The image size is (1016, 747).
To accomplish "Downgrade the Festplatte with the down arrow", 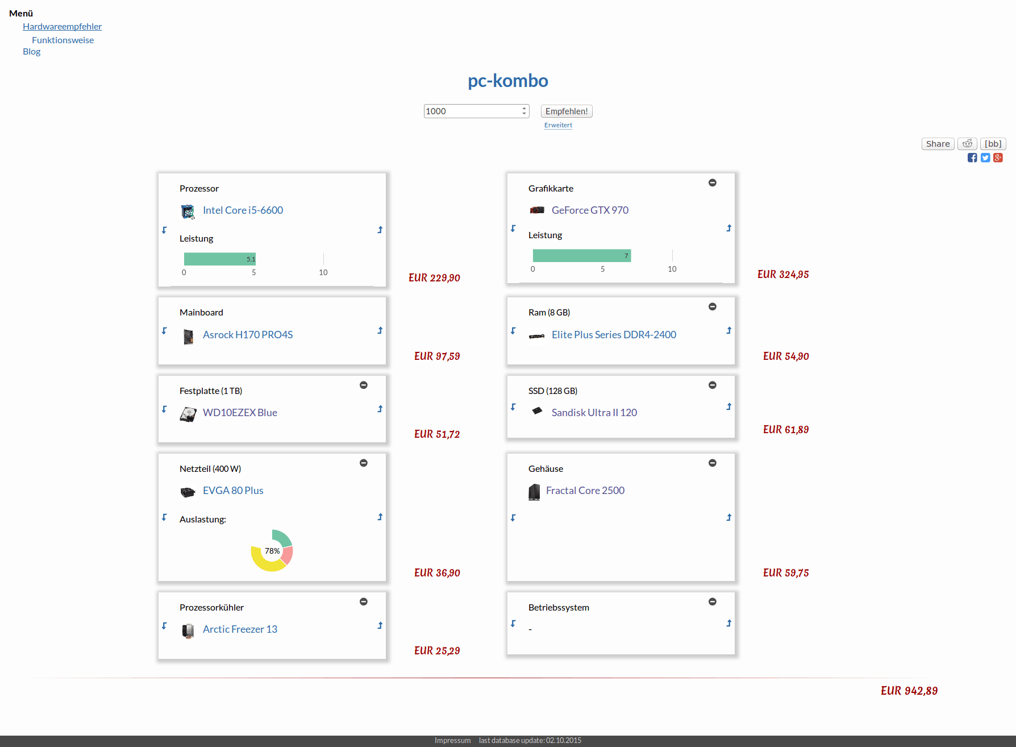I will (164, 409).
